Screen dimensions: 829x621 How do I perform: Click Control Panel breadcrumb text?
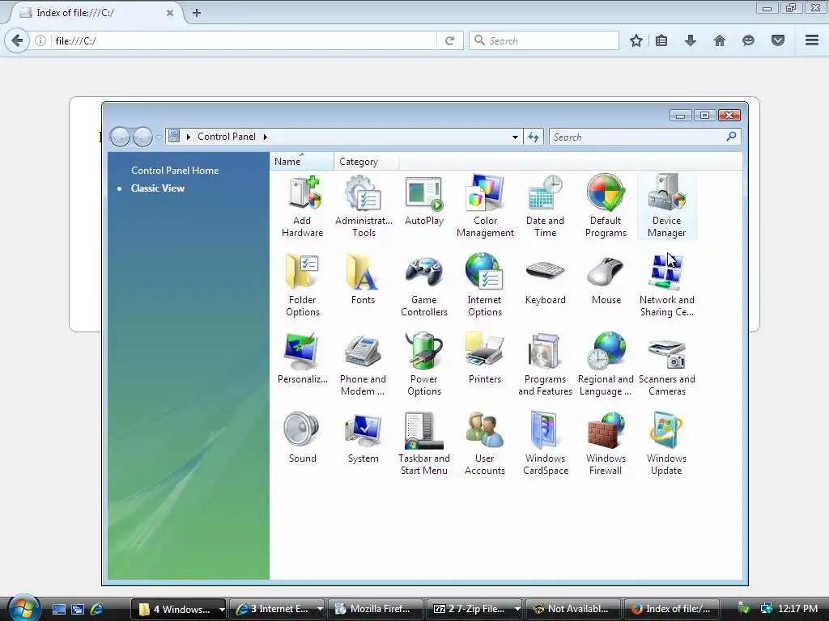(227, 137)
